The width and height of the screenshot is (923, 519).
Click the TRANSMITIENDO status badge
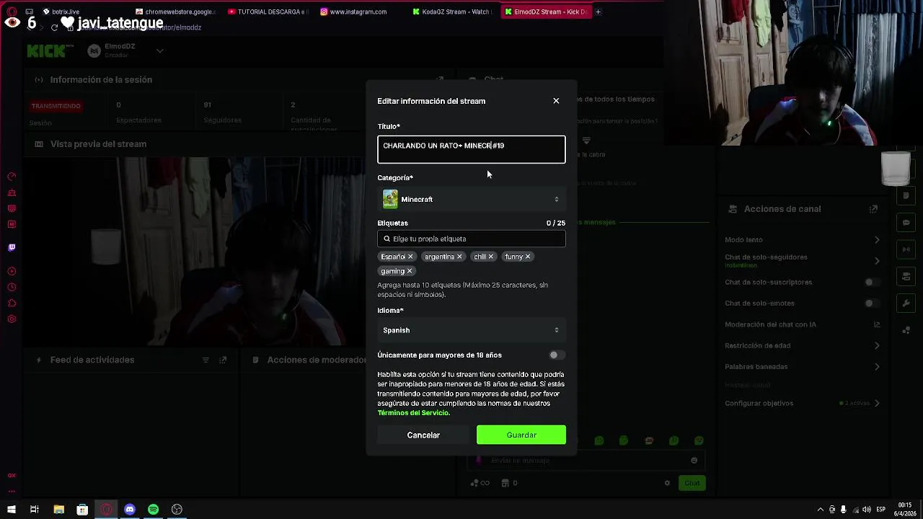tap(56, 106)
